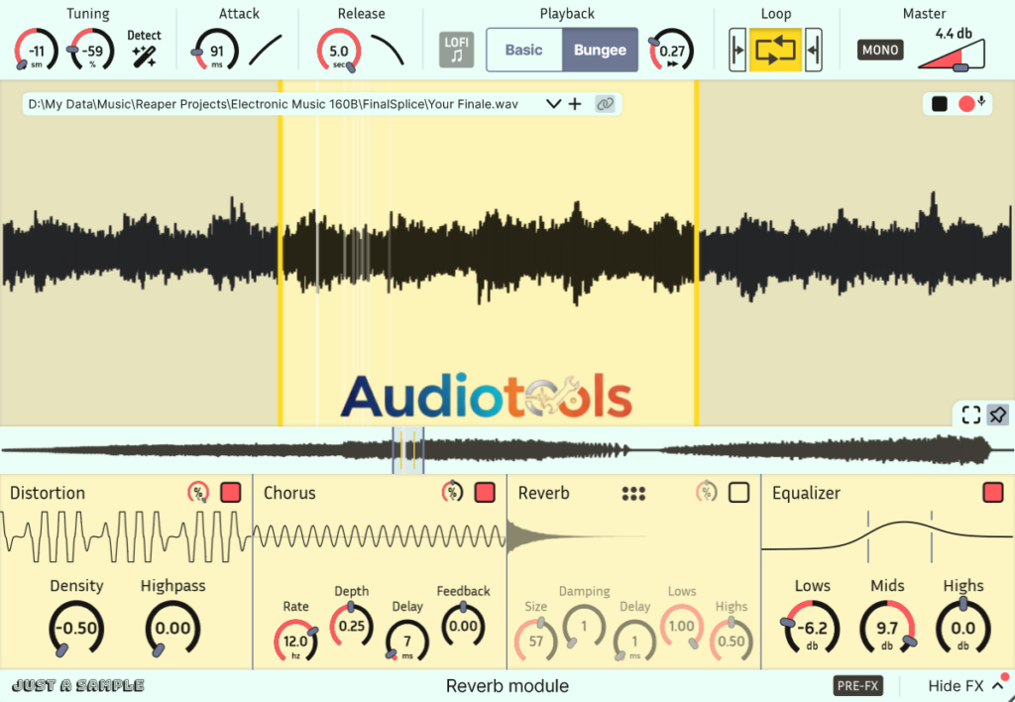
Task: Click the Reverb Damping knob
Action: (584, 627)
